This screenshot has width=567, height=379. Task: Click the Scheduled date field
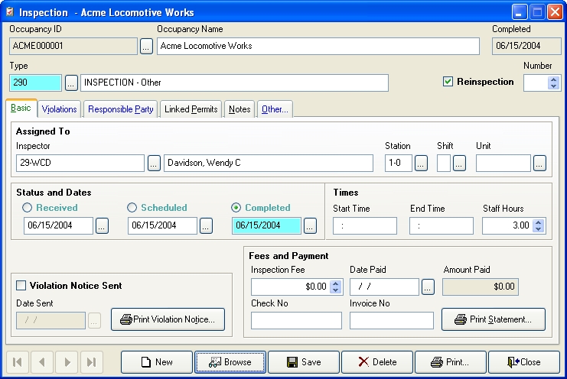[x=162, y=225]
